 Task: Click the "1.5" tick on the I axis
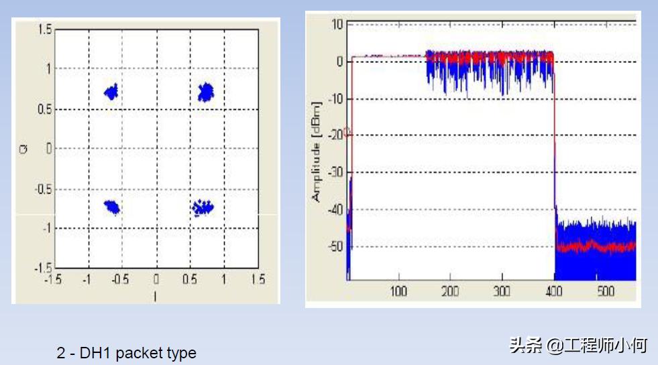[258, 279]
